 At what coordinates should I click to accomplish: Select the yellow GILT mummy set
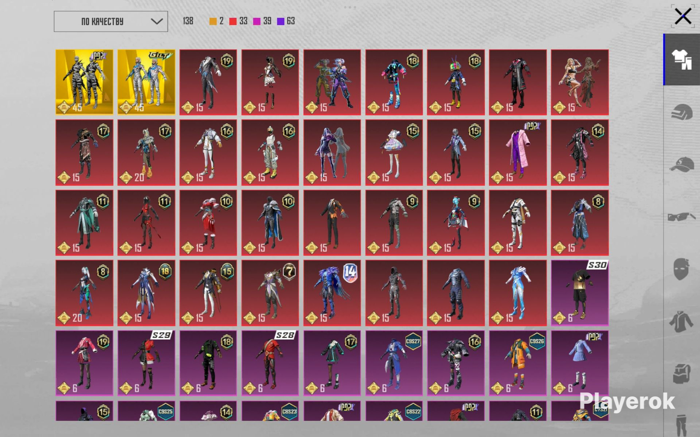click(x=146, y=82)
